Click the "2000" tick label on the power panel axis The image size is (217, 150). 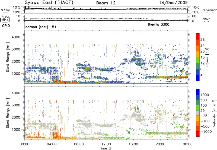pos(16,61)
